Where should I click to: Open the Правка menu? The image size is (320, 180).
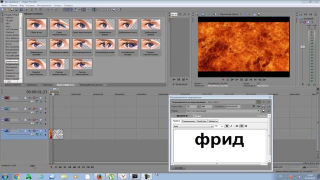[13, 5]
